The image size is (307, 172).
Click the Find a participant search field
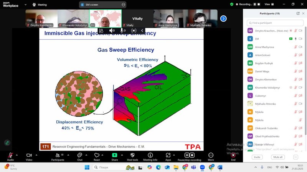click(275, 23)
